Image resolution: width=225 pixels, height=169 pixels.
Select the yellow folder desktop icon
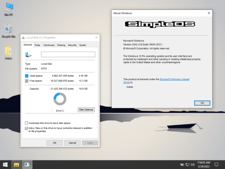coord(9,53)
